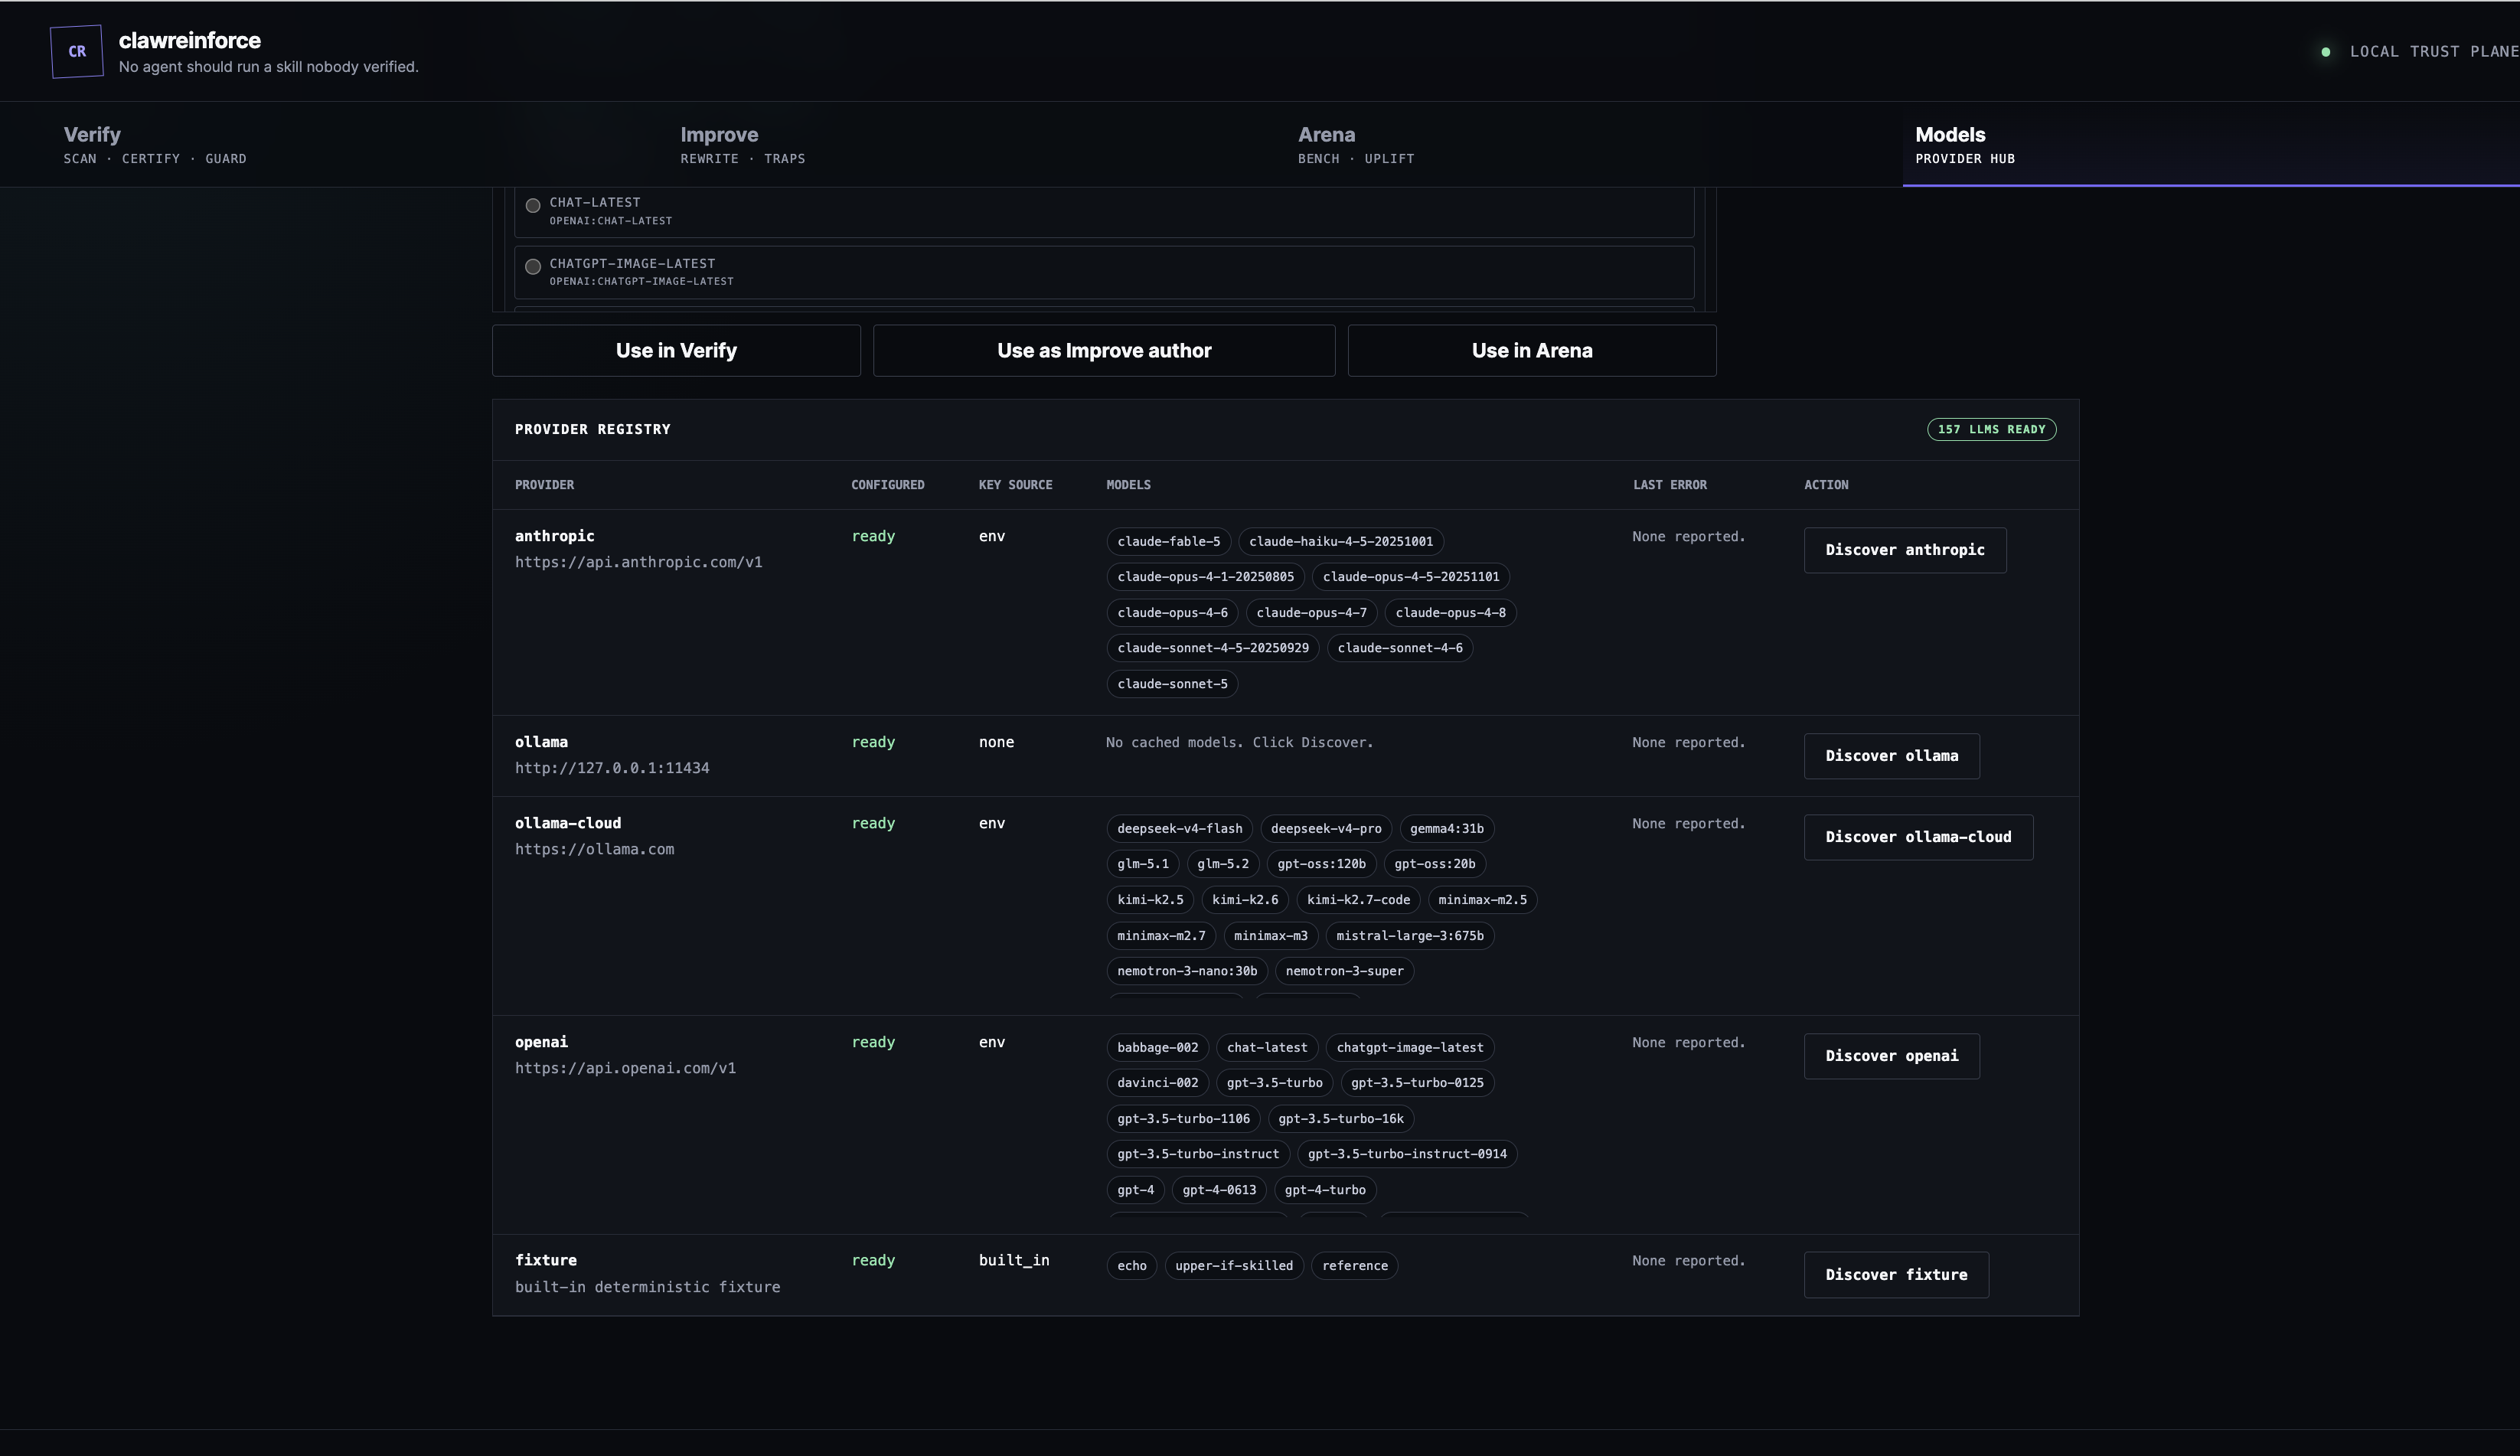Screen dimensions: 2520x1456
Task: Click the babbage-002 chip
Action: pyautogui.click(x=1157, y=1048)
